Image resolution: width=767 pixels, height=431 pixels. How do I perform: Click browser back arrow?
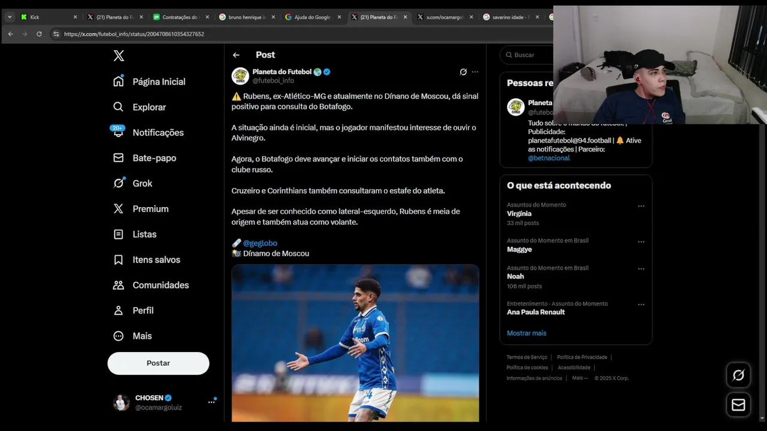coord(10,34)
